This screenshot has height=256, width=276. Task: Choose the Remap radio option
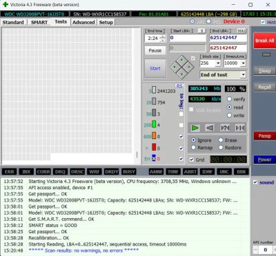coord(193,147)
